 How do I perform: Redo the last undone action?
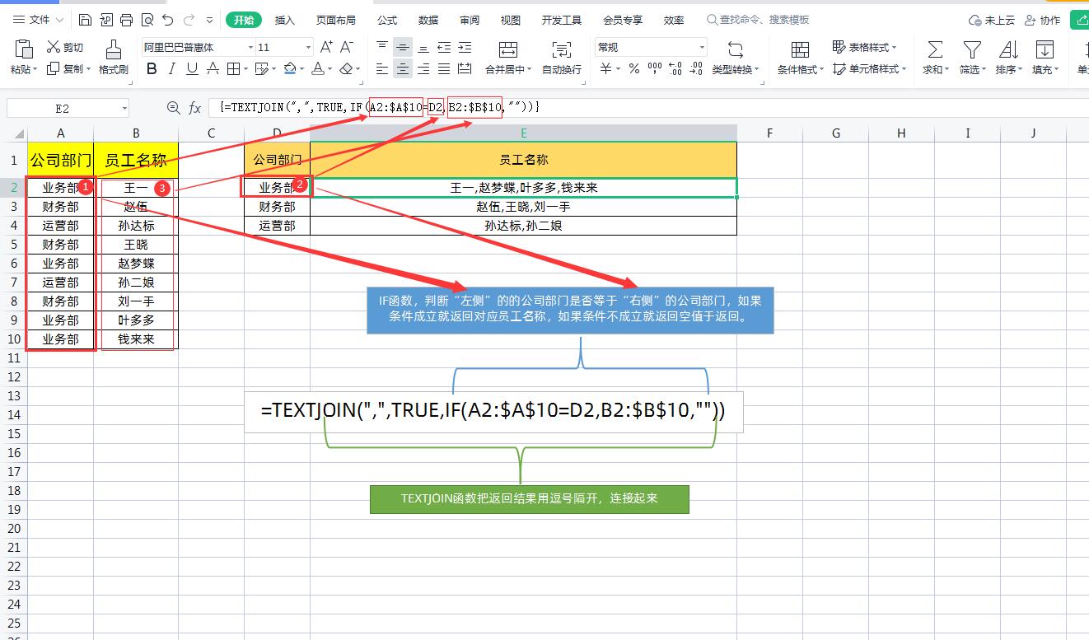click(x=189, y=20)
